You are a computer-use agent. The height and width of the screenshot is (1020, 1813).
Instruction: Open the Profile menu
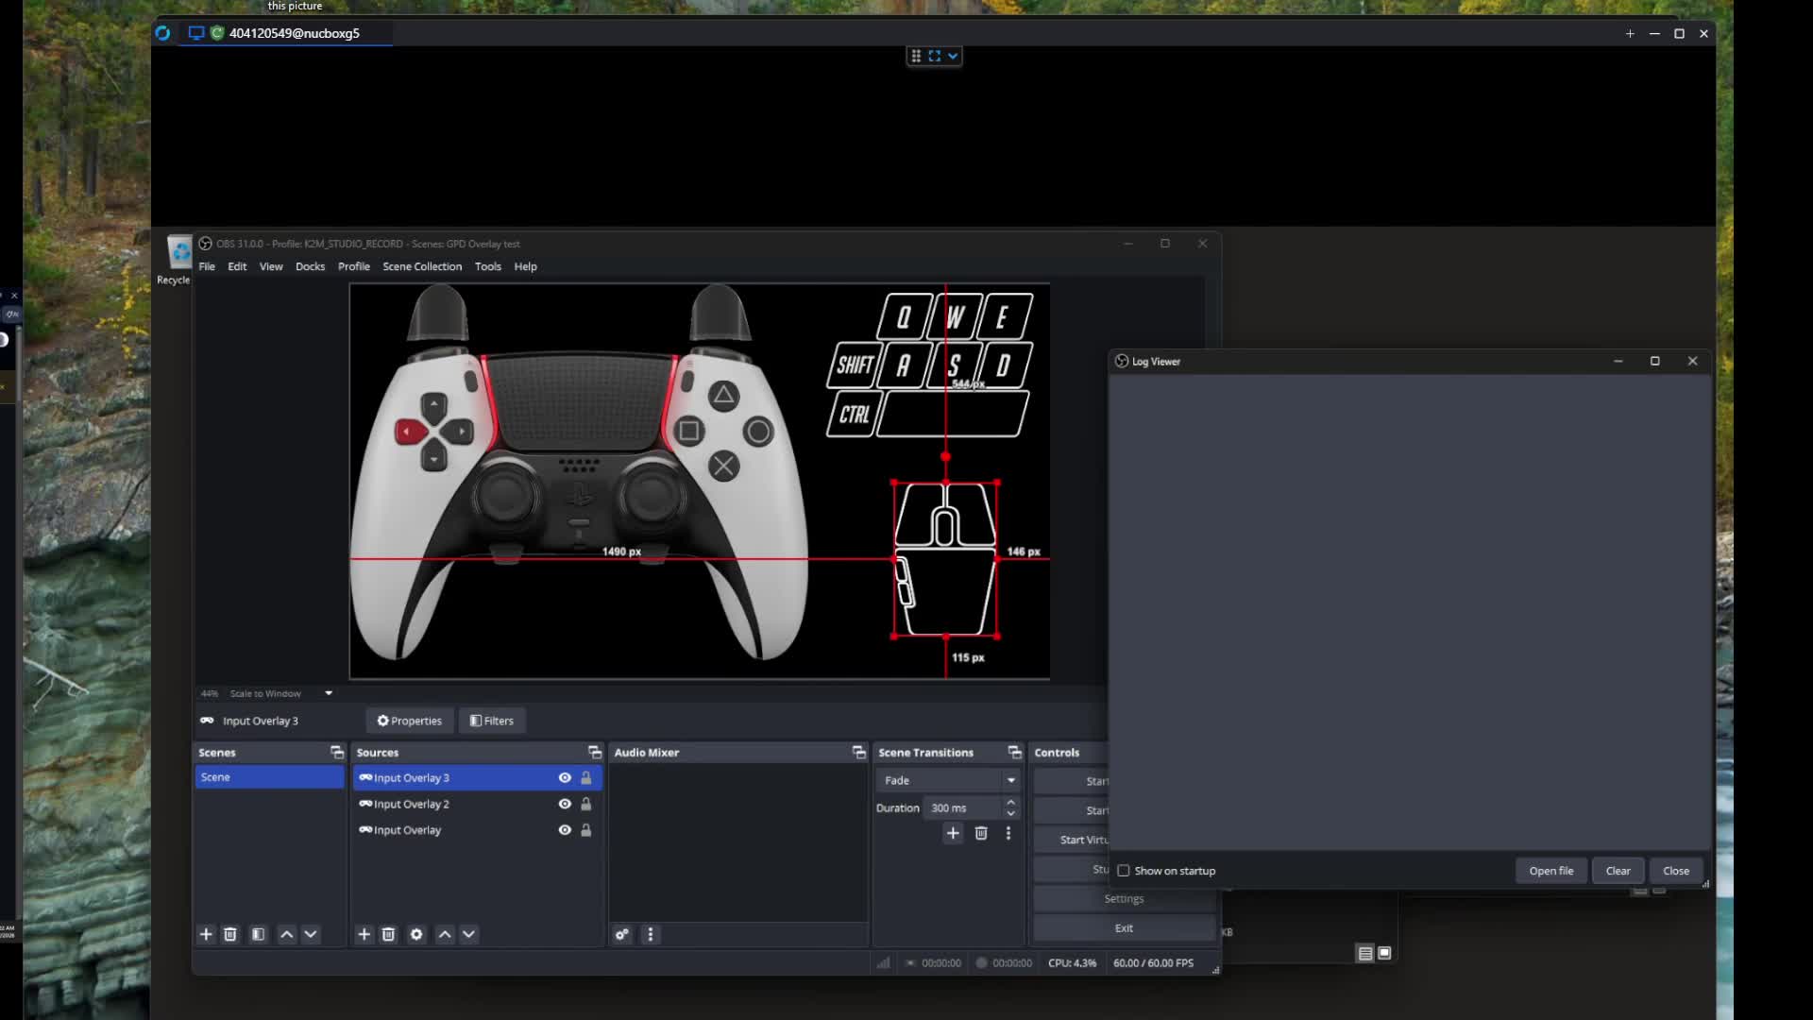click(354, 266)
